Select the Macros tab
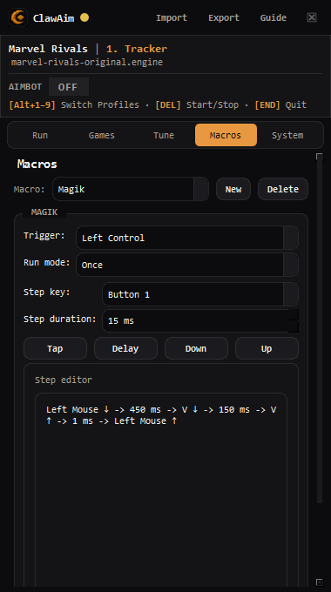Screen dimensions: 331x592 226,135
